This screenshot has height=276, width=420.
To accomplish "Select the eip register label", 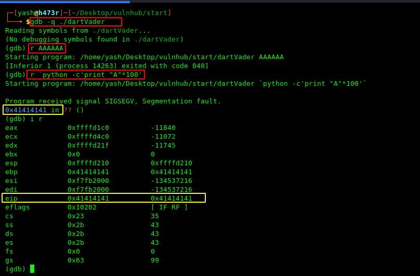I will 11,199.
